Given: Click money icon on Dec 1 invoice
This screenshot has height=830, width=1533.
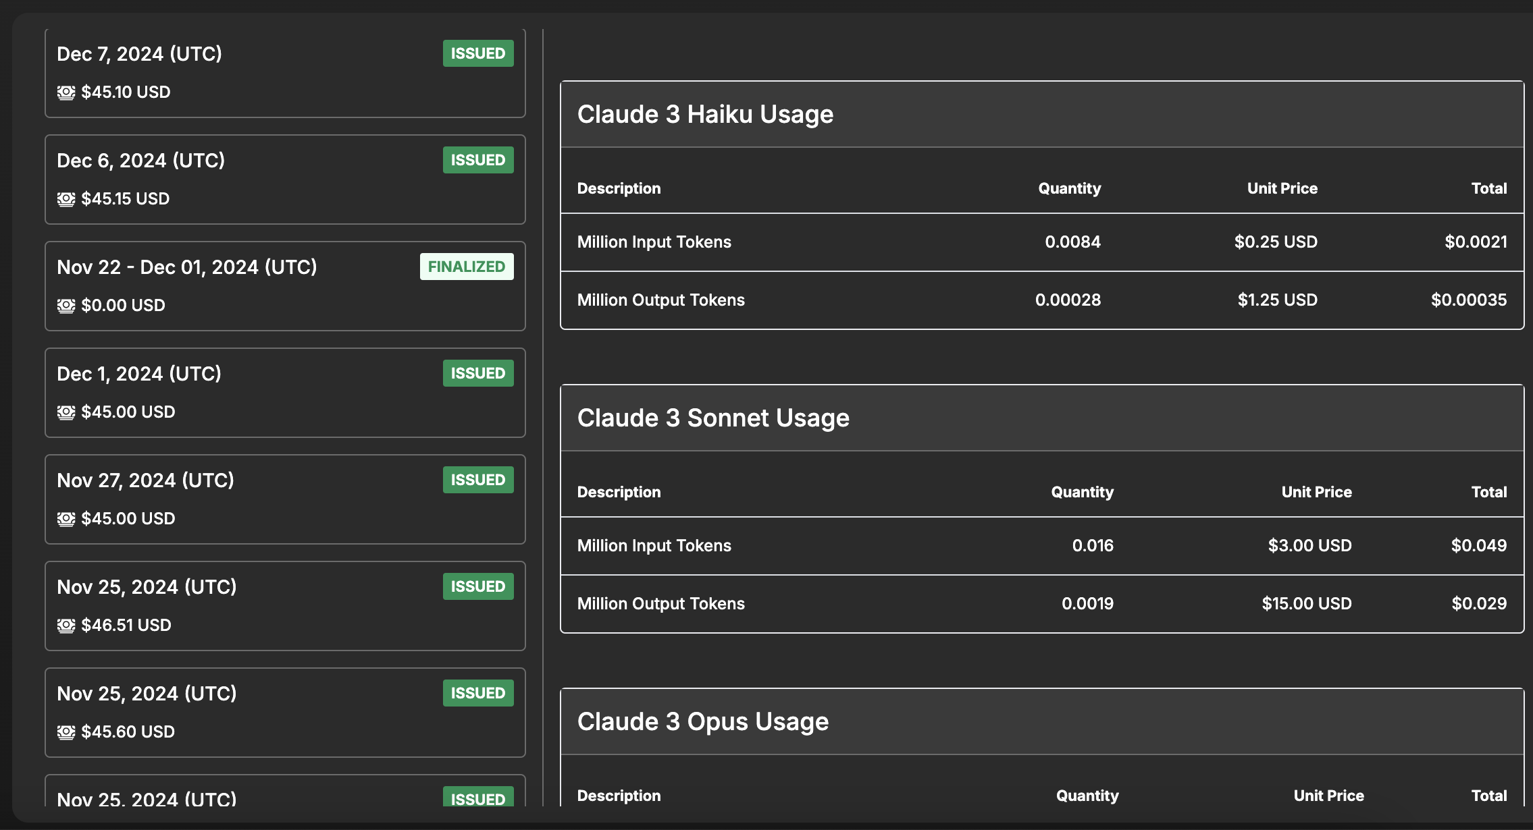Looking at the screenshot, I should (66, 412).
